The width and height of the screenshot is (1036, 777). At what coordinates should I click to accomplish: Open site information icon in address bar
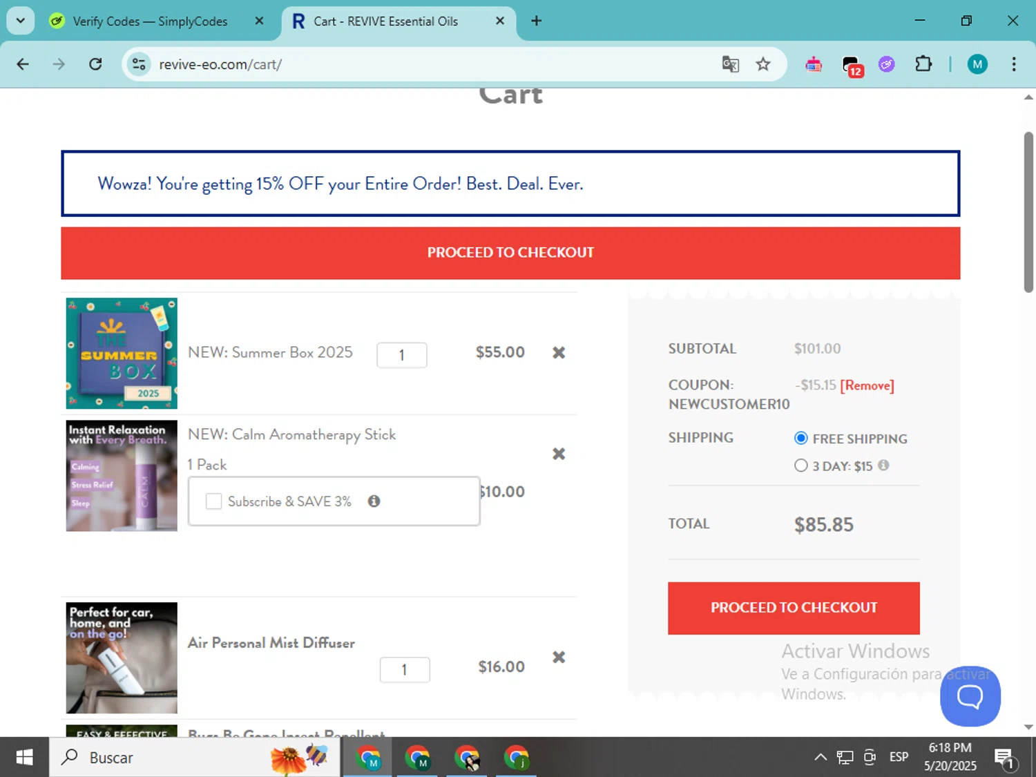click(x=139, y=64)
